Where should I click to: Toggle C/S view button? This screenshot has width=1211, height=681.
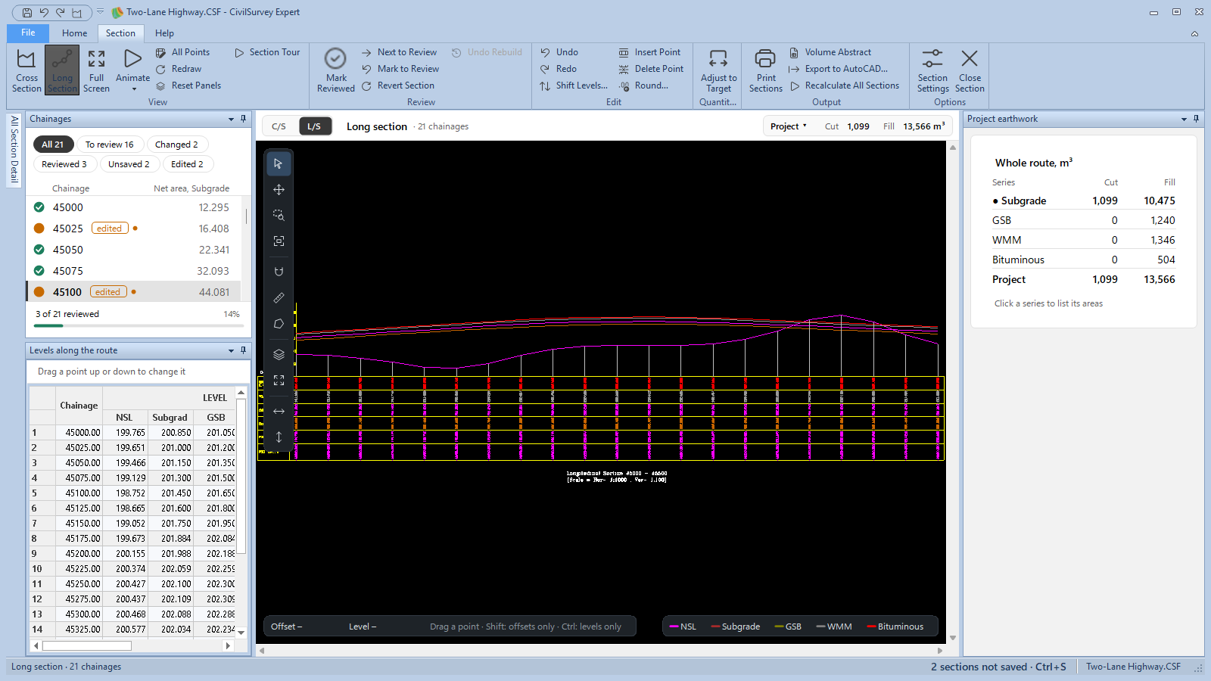279,126
